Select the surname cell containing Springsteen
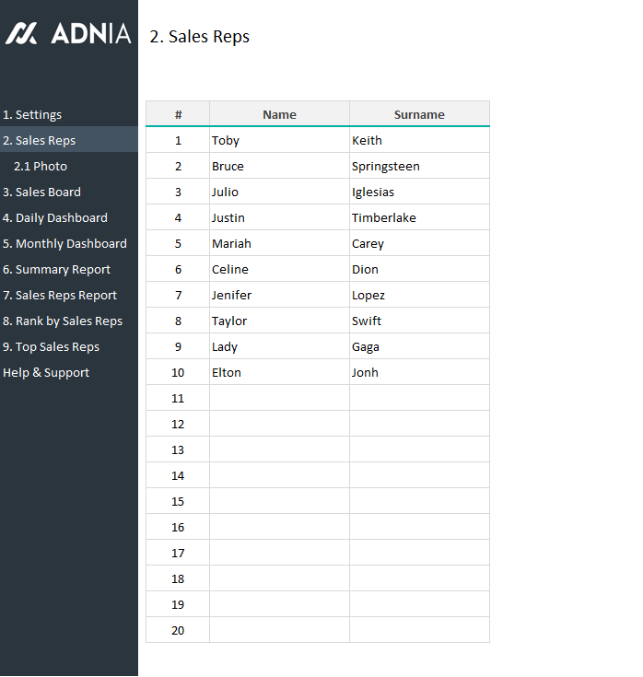Screen dimensions: 643x677 [x=419, y=167]
